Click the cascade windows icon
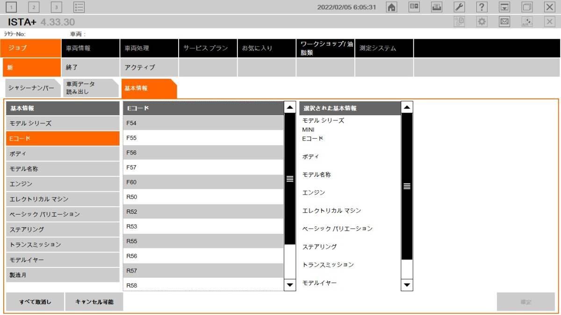 coord(526,7)
